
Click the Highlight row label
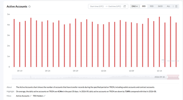click(10, 91)
